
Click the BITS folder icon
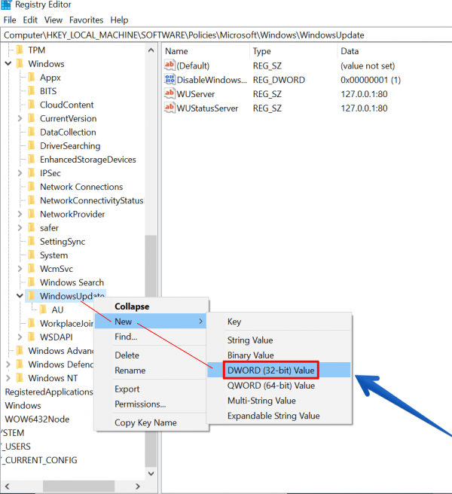click(x=32, y=91)
